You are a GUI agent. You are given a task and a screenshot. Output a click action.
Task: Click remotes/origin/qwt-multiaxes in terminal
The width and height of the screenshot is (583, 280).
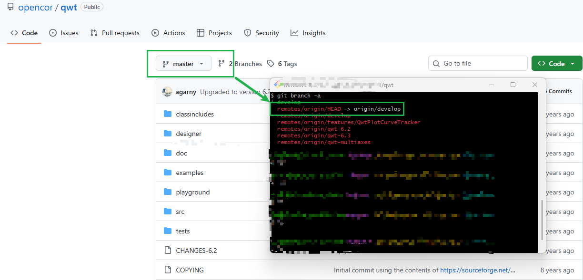tap(324, 142)
